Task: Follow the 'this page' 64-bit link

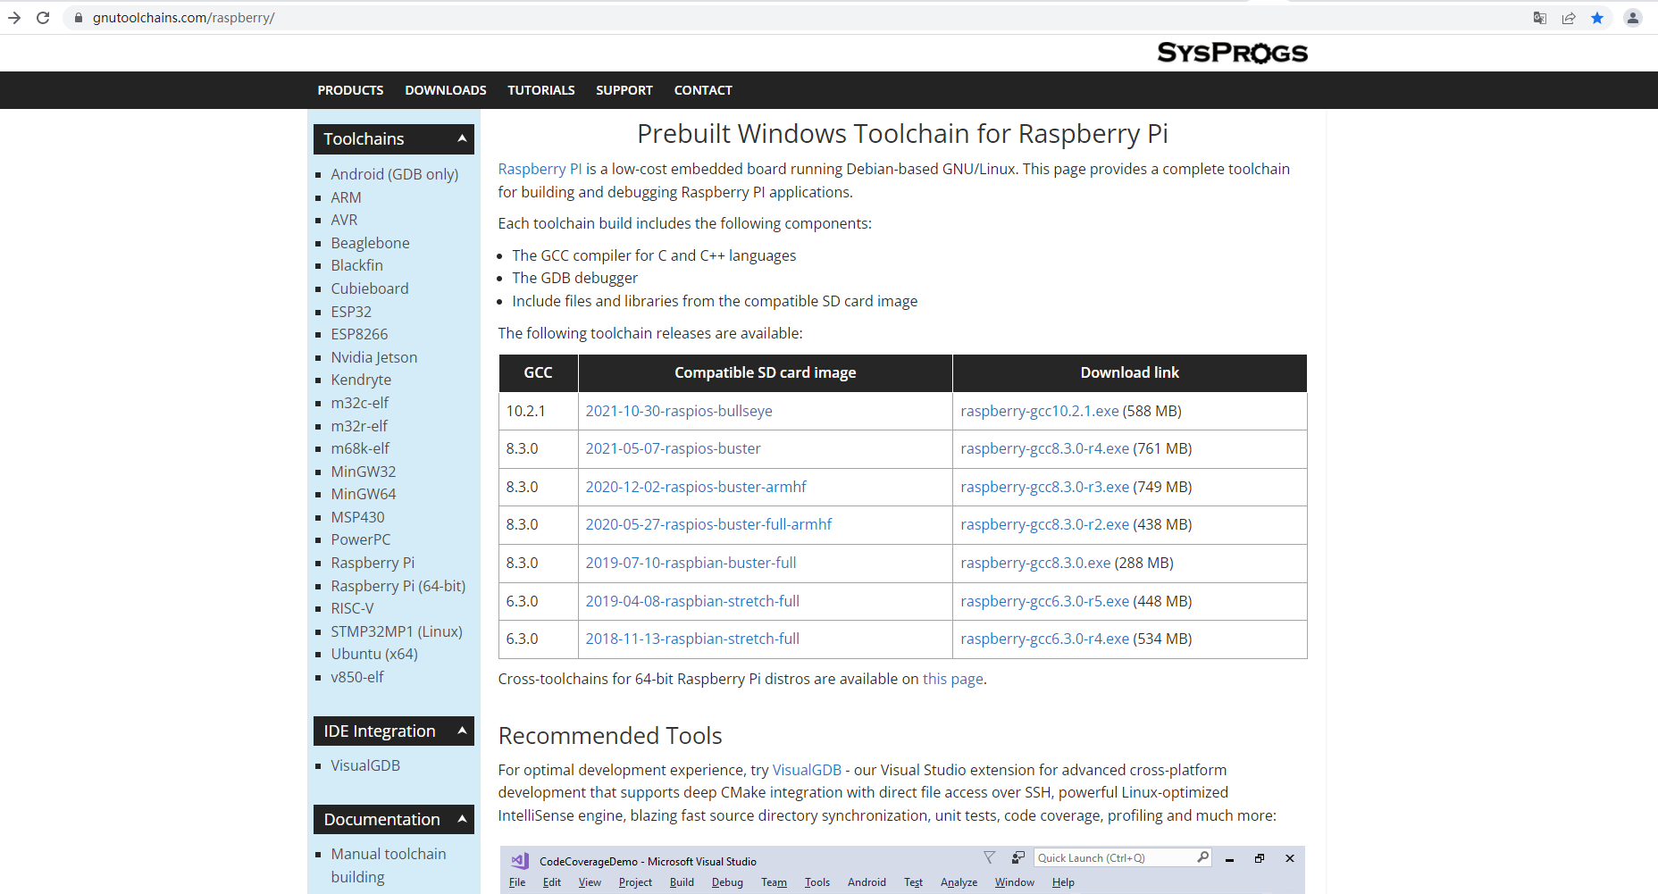Action: coord(952,679)
